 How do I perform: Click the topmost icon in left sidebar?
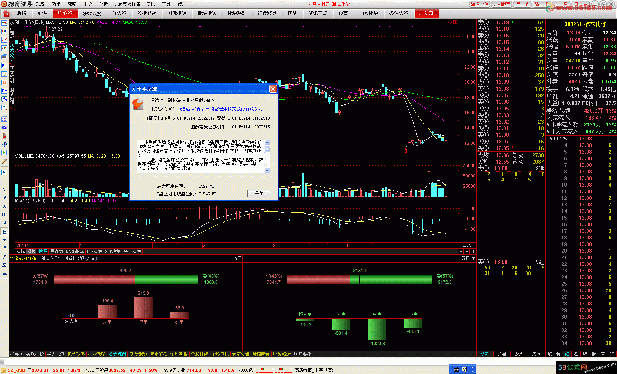click(4, 23)
